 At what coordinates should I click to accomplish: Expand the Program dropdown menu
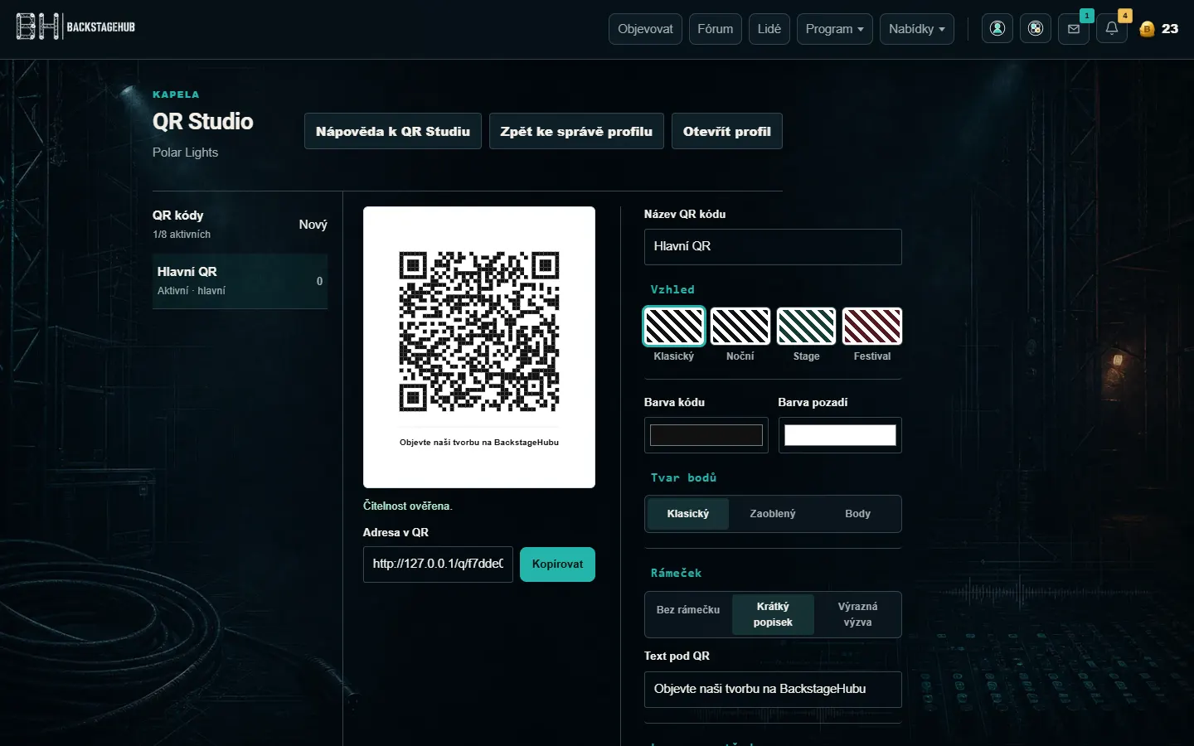click(x=834, y=28)
